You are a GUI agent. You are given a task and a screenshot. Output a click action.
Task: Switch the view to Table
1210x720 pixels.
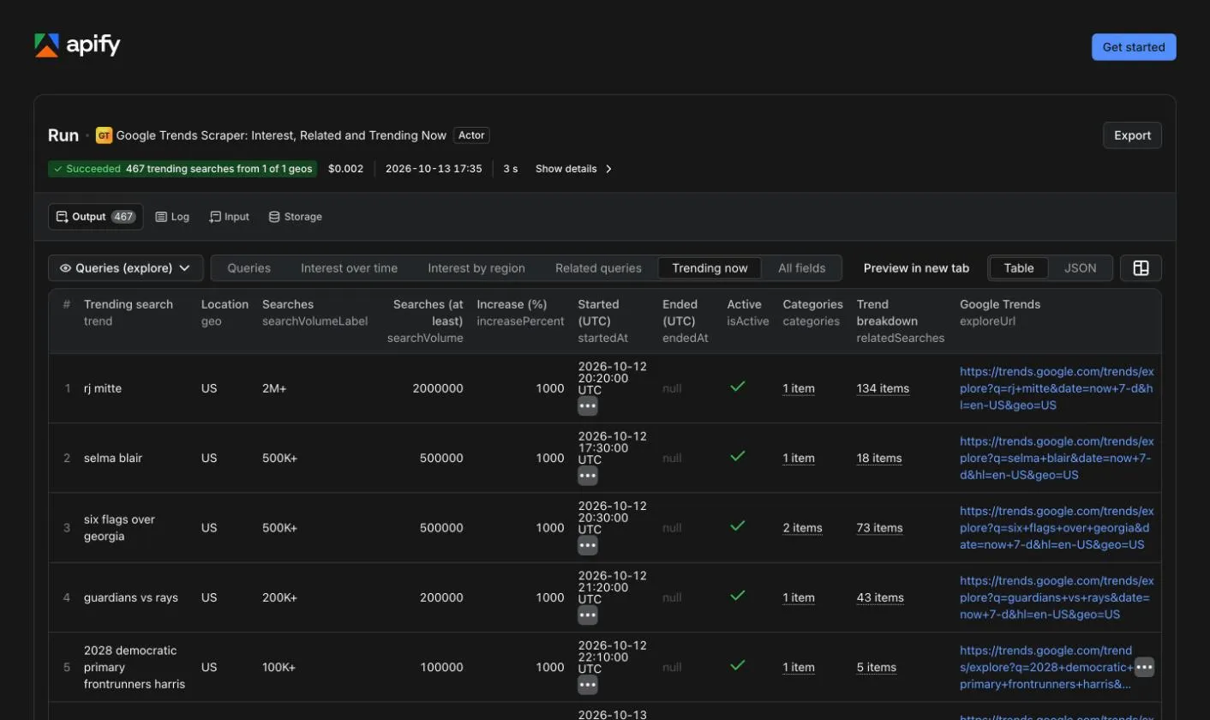[x=1019, y=268]
